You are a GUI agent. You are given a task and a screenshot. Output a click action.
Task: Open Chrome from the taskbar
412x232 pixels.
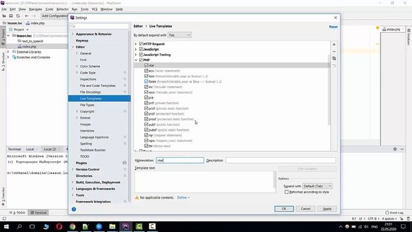[72, 226]
